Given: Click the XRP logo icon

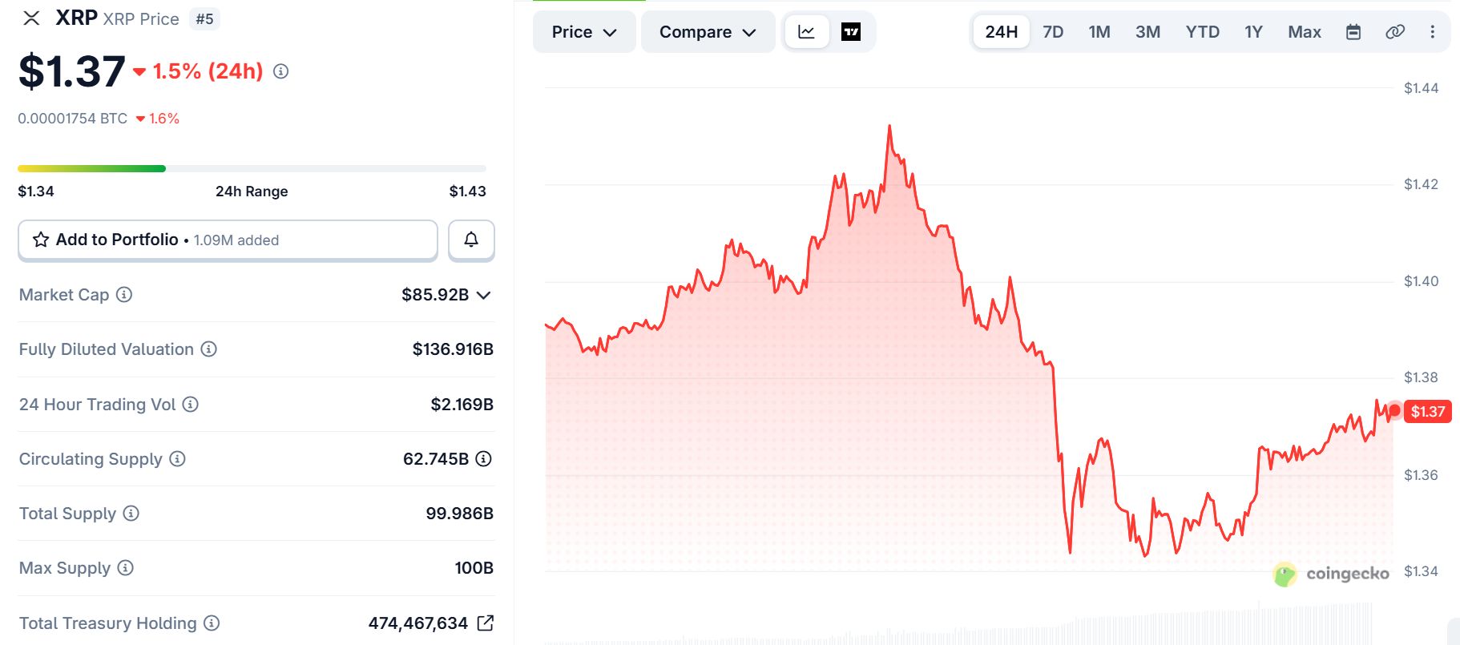Looking at the screenshot, I should (31, 18).
